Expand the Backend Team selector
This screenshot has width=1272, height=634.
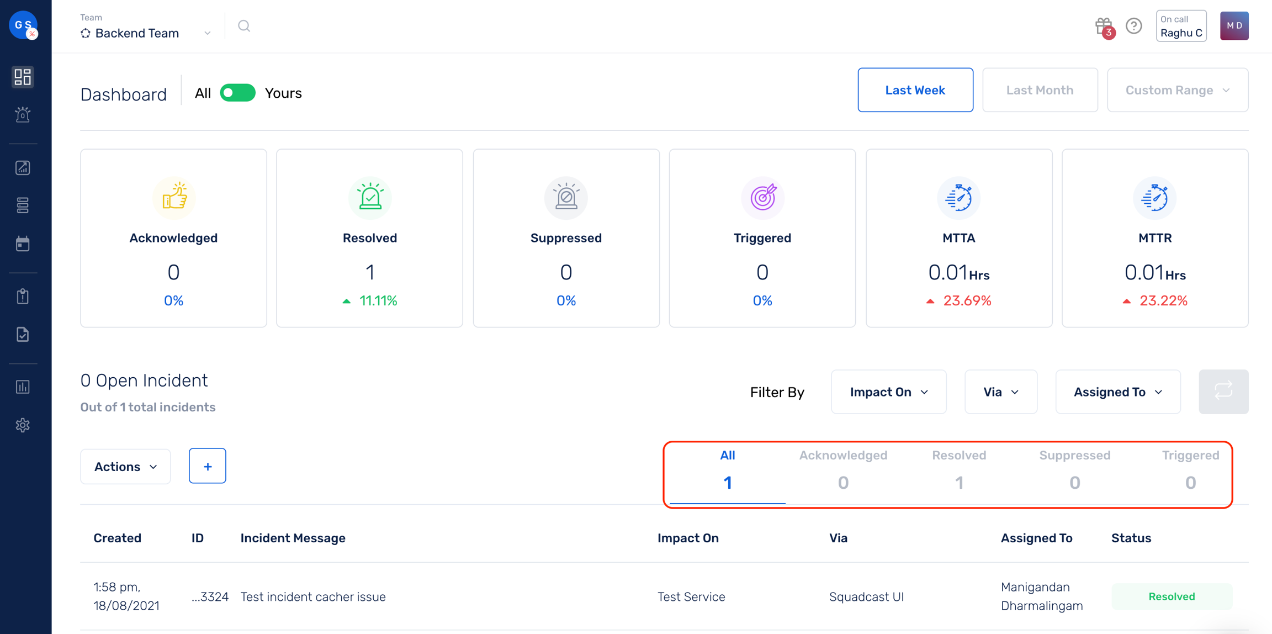(146, 33)
